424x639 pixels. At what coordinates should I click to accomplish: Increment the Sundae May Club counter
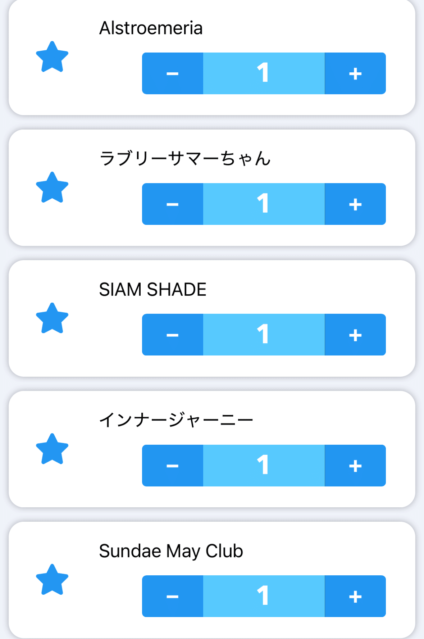(x=355, y=596)
